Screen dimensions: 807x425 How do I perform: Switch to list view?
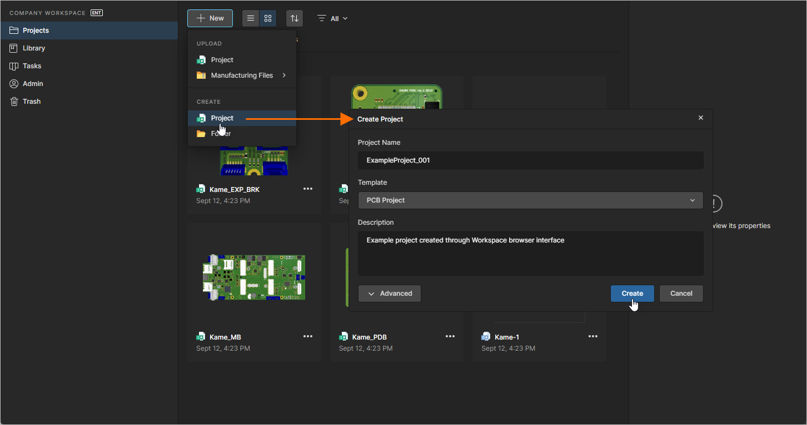point(250,18)
